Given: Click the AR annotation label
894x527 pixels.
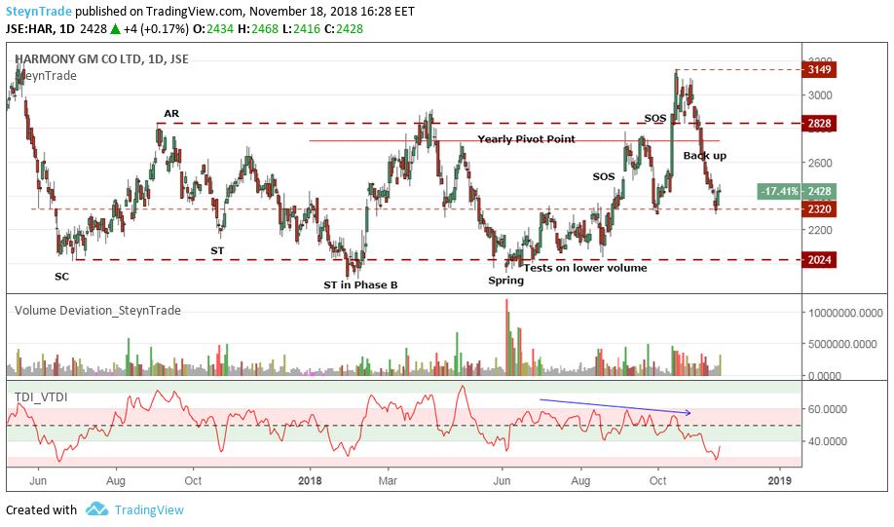Looking at the screenshot, I should [x=171, y=114].
